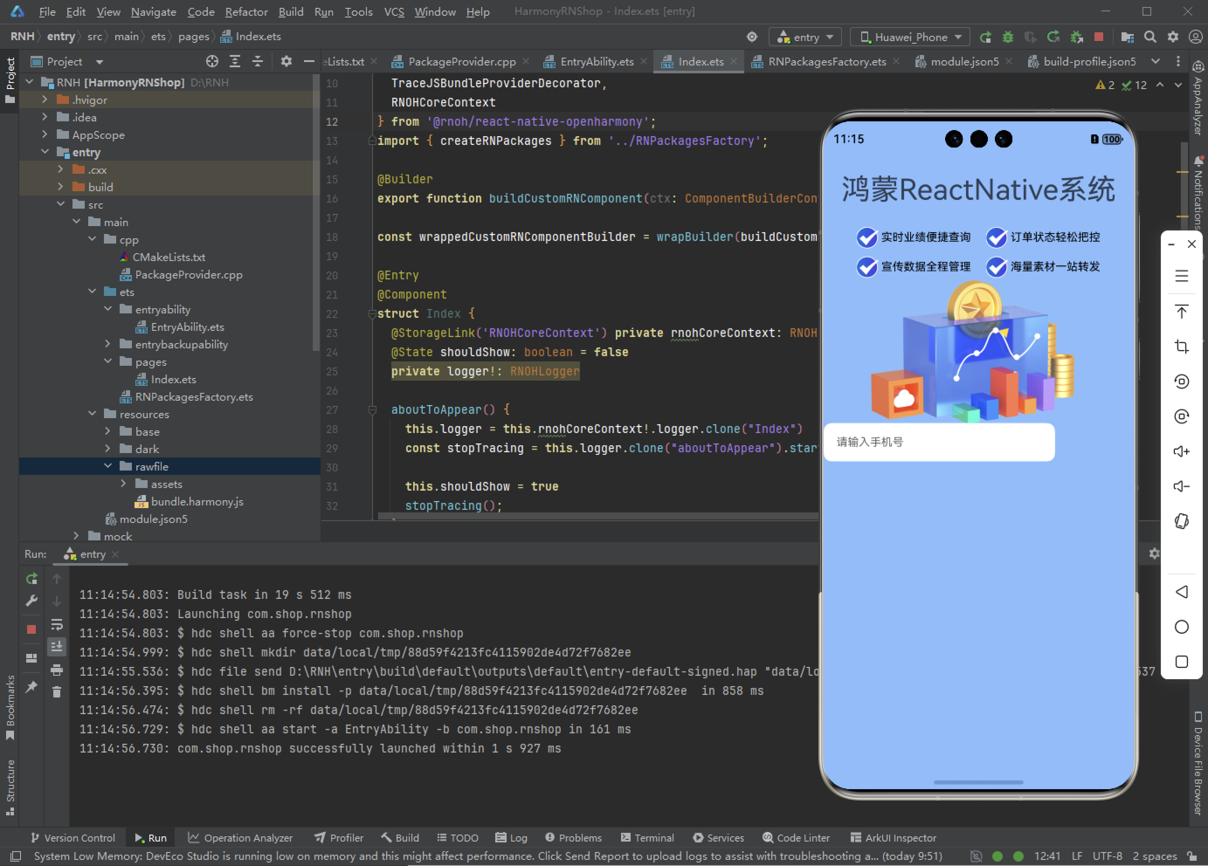Clear Run console with trash icon

[x=56, y=692]
